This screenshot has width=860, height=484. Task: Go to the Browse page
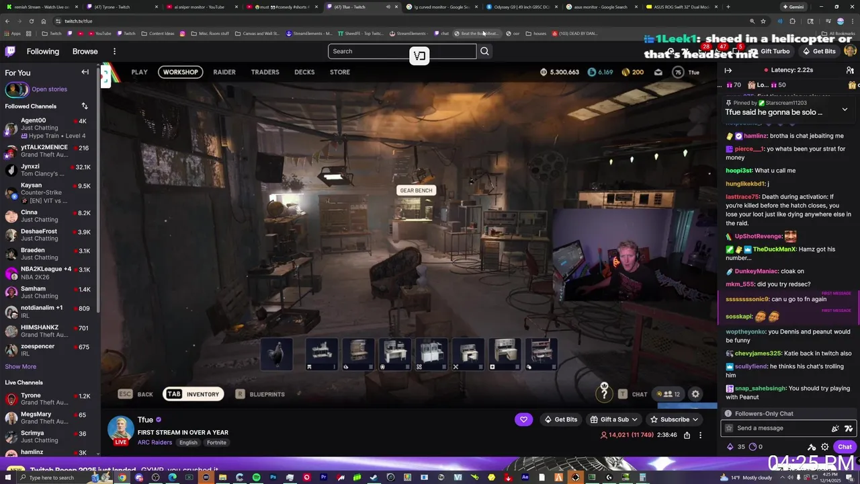[x=85, y=51]
